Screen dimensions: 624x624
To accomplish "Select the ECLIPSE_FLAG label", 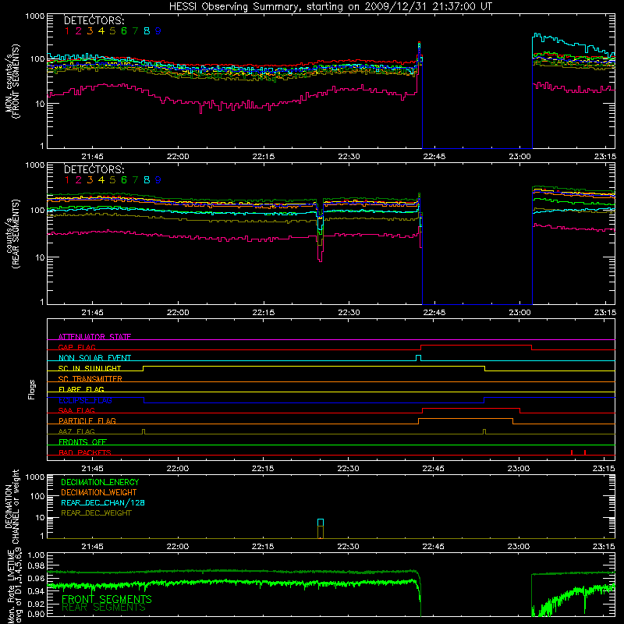I will [x=85, y=400].
